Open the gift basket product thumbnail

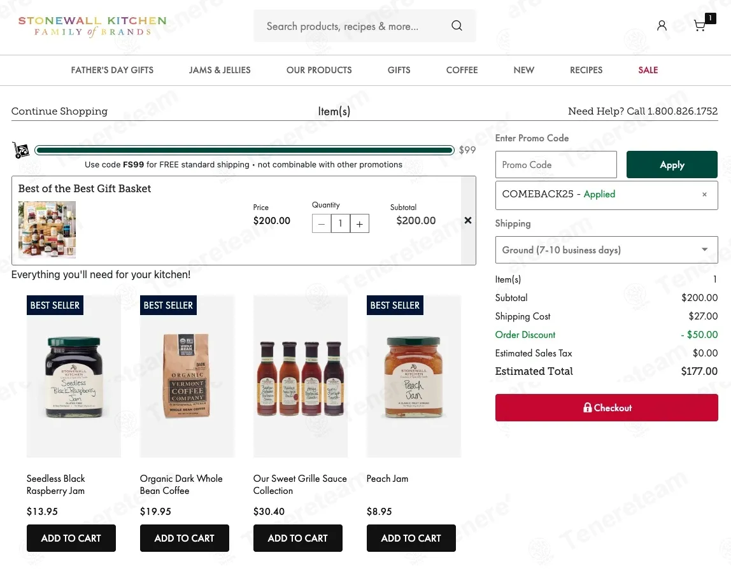(x=47, y=230)
